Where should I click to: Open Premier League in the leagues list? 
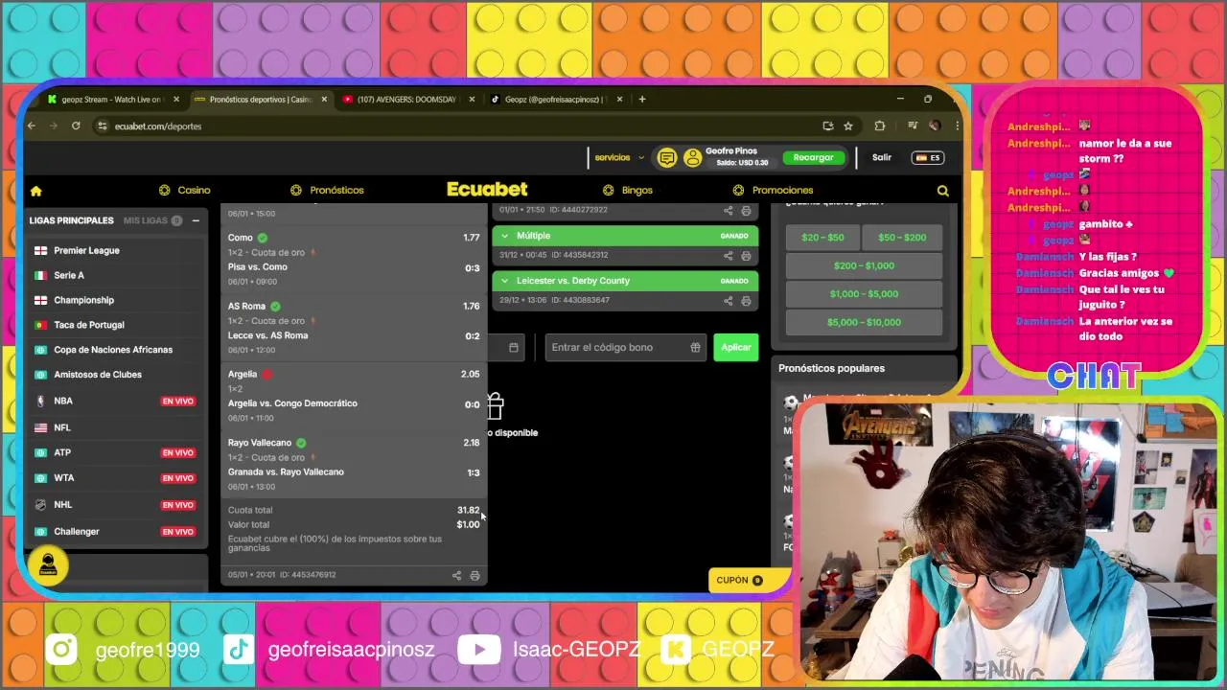click(115, 251)
